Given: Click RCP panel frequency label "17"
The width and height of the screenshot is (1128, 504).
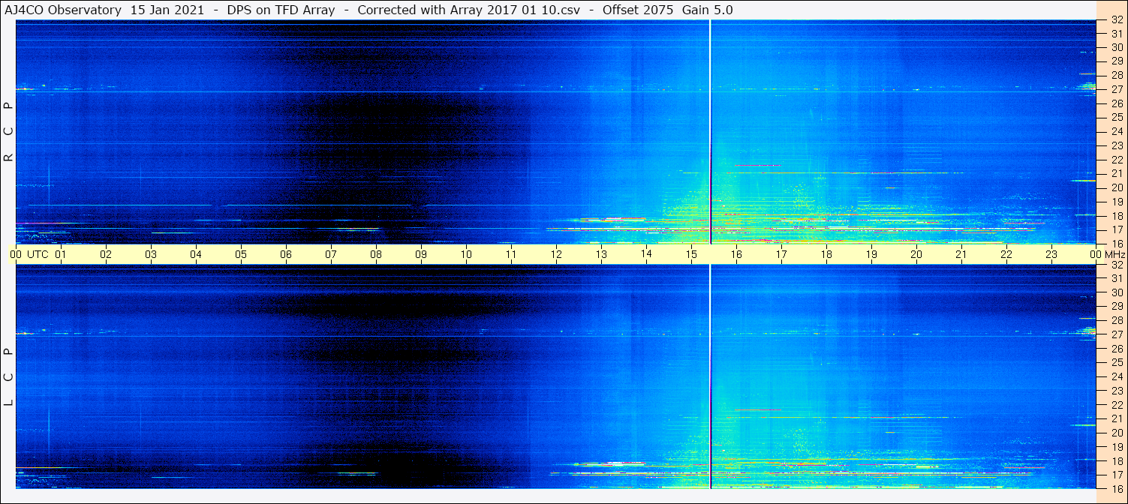Looking at the screenshot, I should pyautogui.click(x=1117, y=229).
